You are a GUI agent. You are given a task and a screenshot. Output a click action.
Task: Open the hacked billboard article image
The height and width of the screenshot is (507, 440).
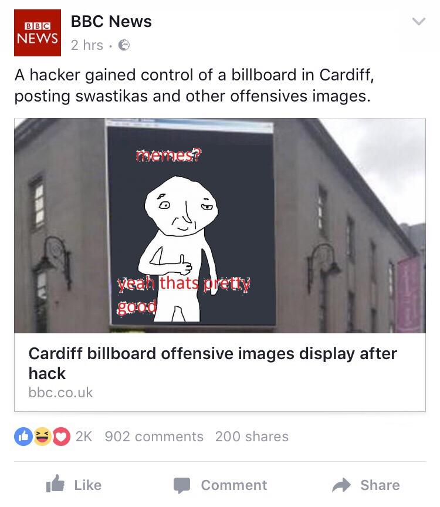pyautogui.click(x=220, y=225)
